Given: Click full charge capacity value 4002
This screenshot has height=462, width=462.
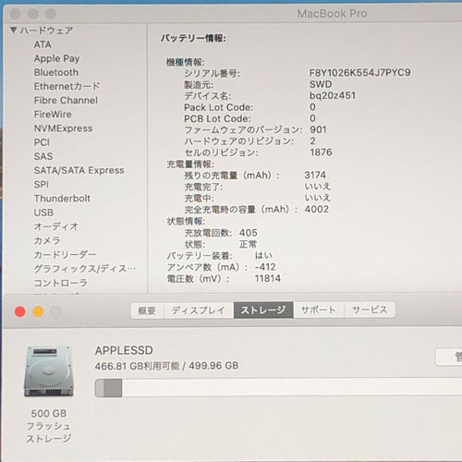Looking at the screenshot, I should click(x=317, y=209).
